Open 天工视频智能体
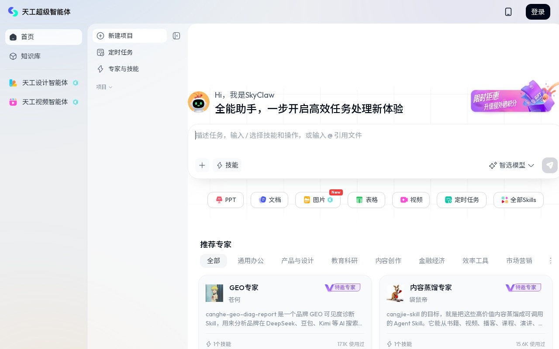 (44, 102)
